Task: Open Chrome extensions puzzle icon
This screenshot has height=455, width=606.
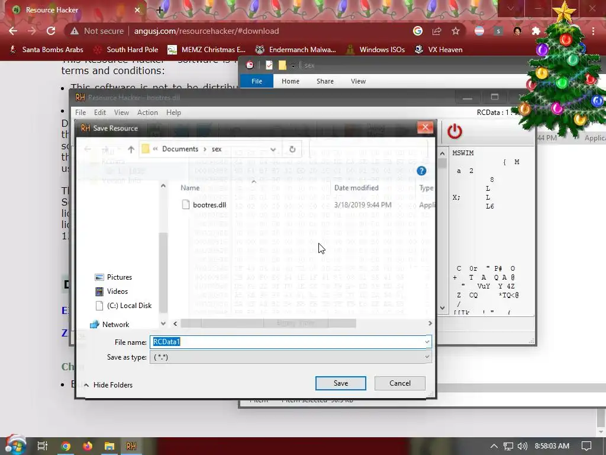Action: click(x=536, y=31)
